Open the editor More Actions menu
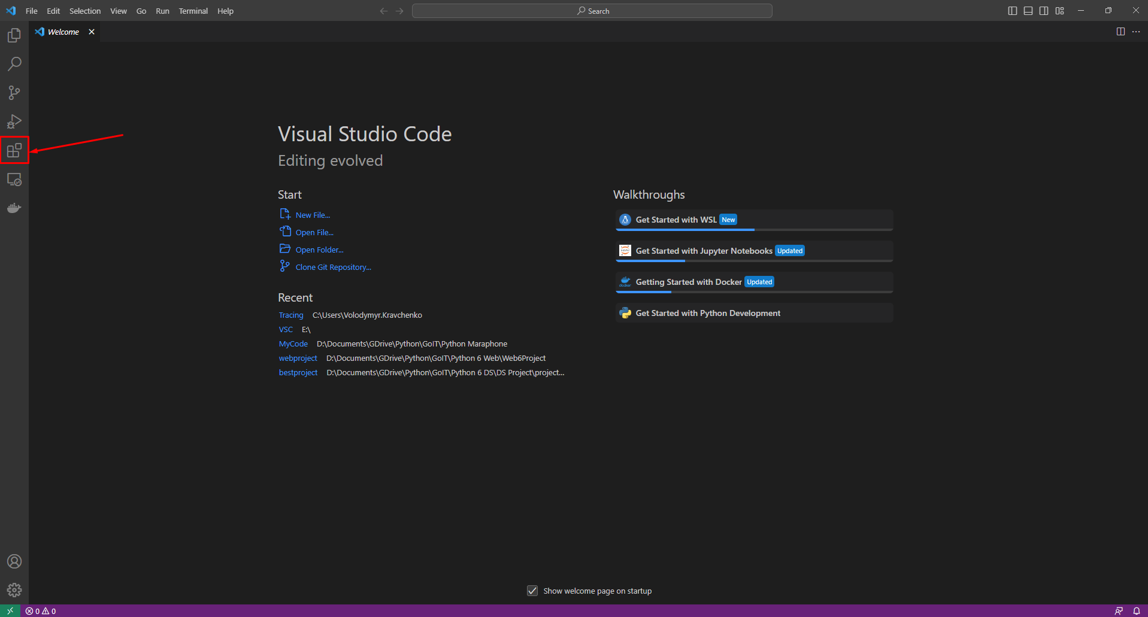The height and width of the screenshot is (617, 1148). point(1136,32)
